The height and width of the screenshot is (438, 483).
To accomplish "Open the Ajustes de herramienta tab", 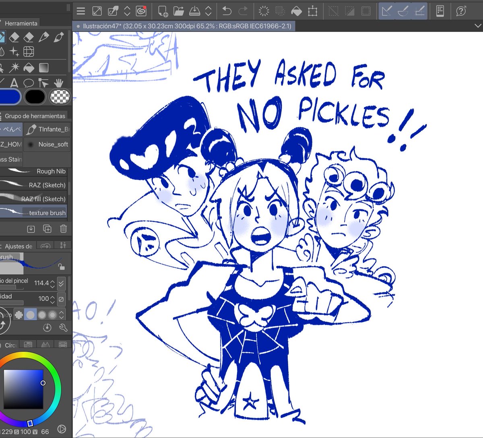I will pyautogui.click(x=18, y=246).
